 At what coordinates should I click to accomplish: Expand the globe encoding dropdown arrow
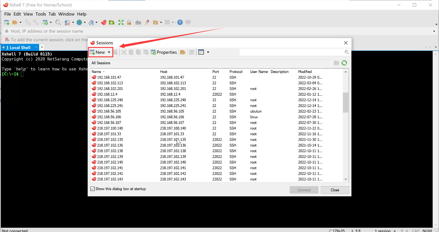(x=85, y=23)
